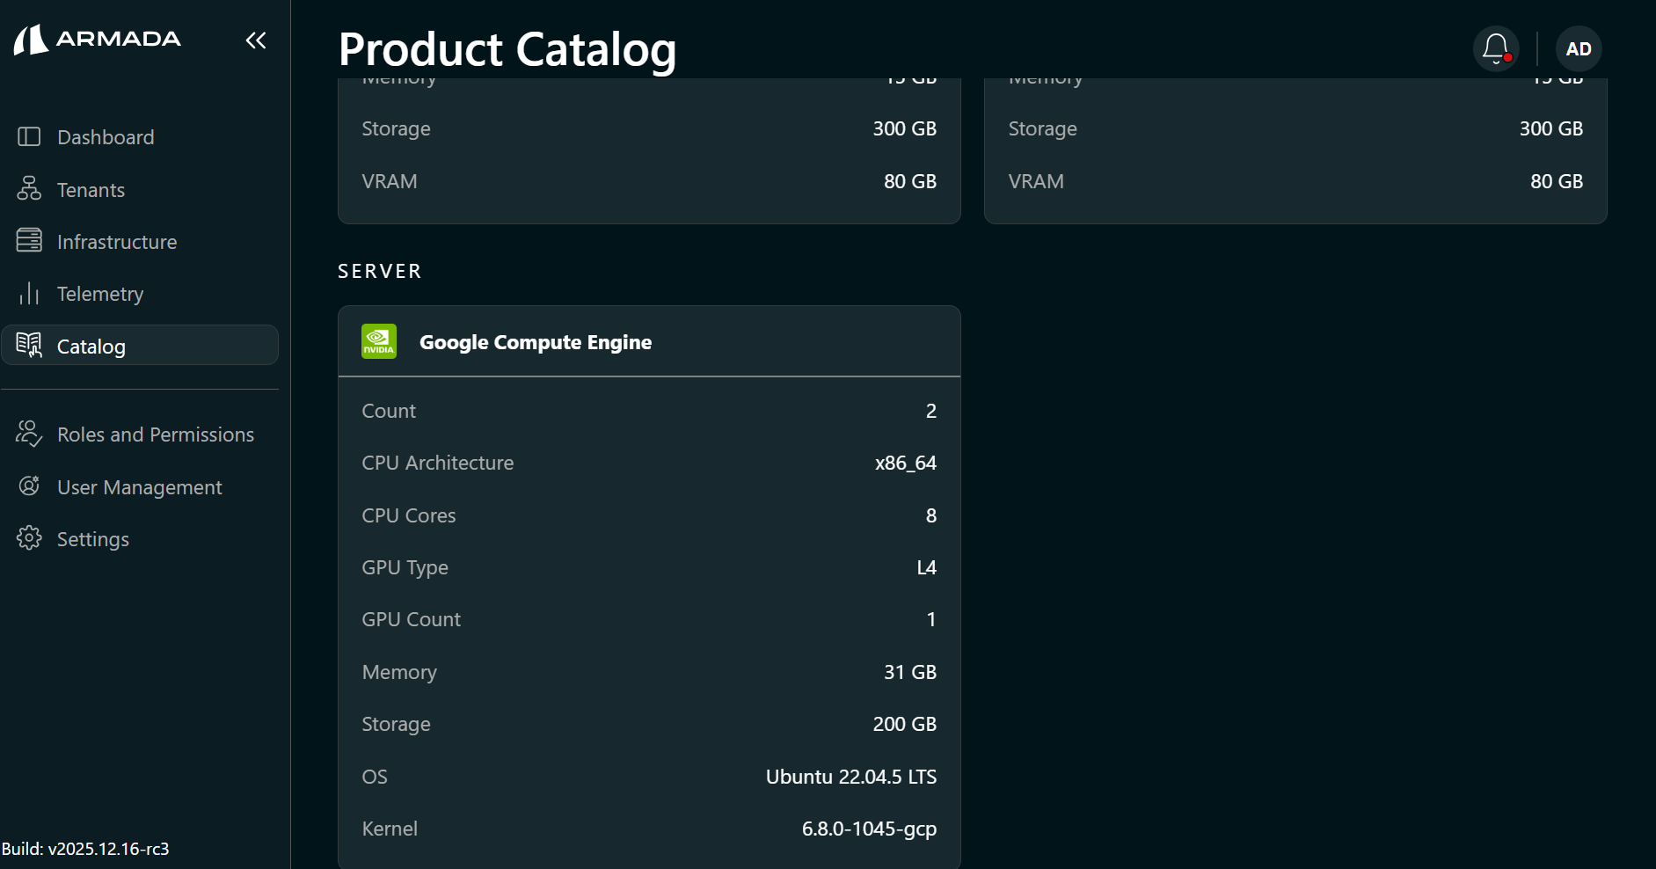Viewport: 1656px width, 869px height.
Task: Select the Catalog book icon
Action: [29, 345]
